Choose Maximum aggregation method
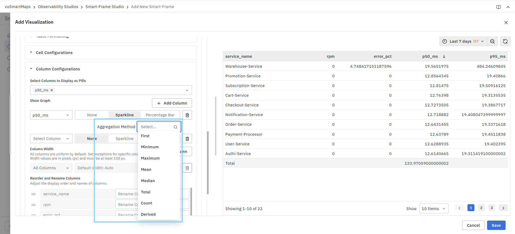 (x=159, y=158)
